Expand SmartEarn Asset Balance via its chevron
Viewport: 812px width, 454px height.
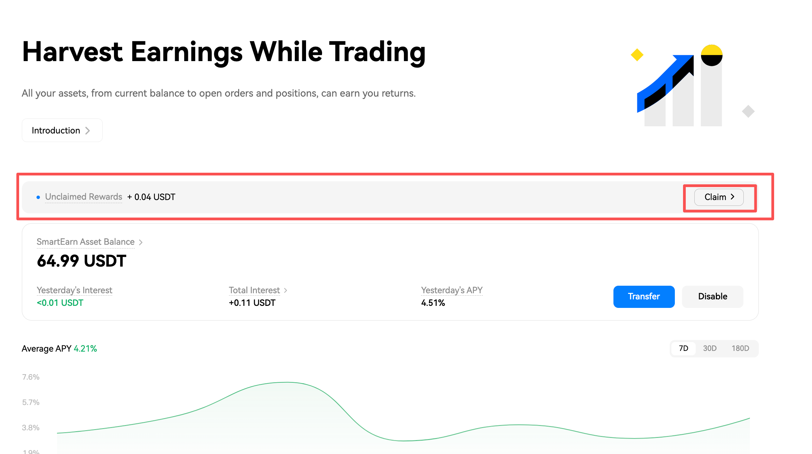(x=141, y=242)
